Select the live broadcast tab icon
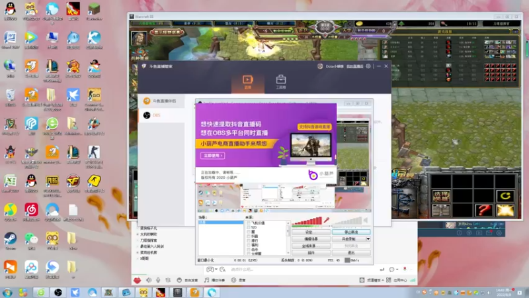This screenshot has width=529, height=298. click(247, 79)
